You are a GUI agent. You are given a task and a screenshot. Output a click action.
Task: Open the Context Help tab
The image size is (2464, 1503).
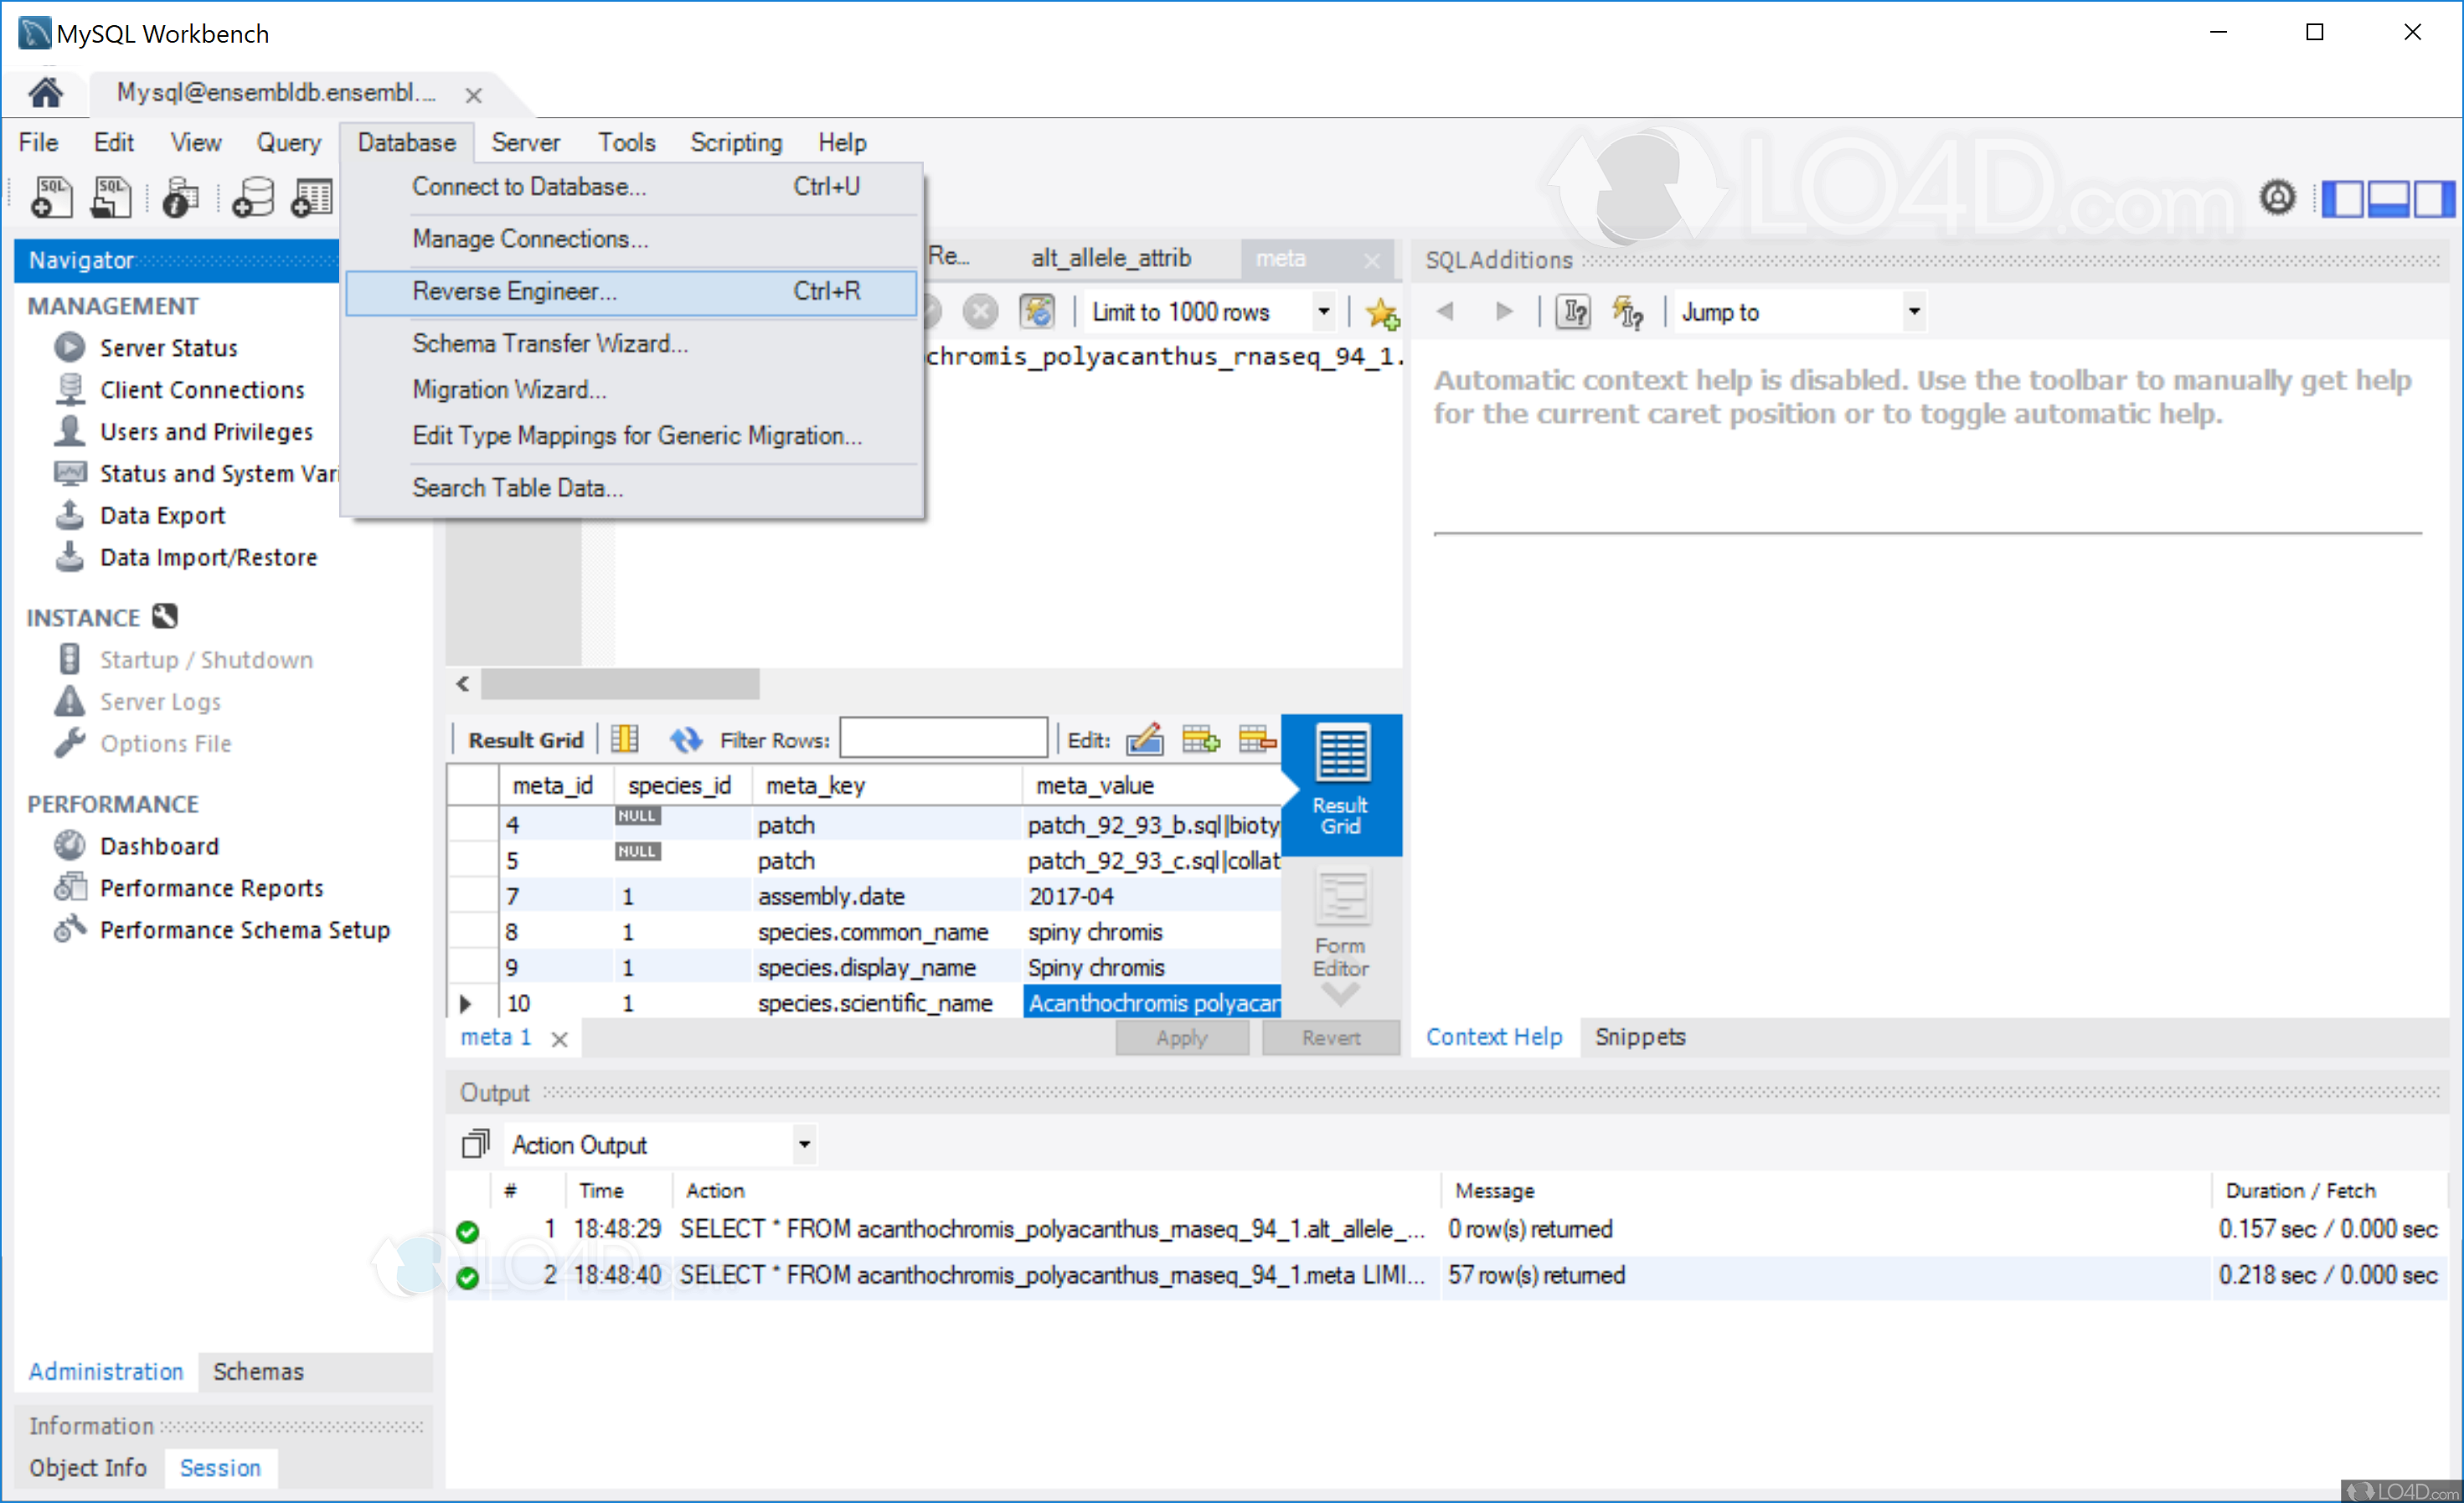pyautogui.click(x=1493, y=1037)
